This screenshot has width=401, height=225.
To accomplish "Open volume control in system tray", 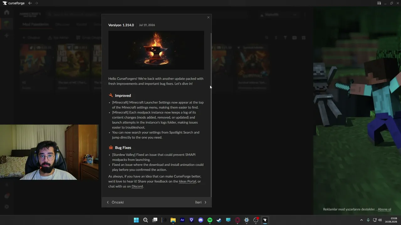I will click(x=380, y=220).
